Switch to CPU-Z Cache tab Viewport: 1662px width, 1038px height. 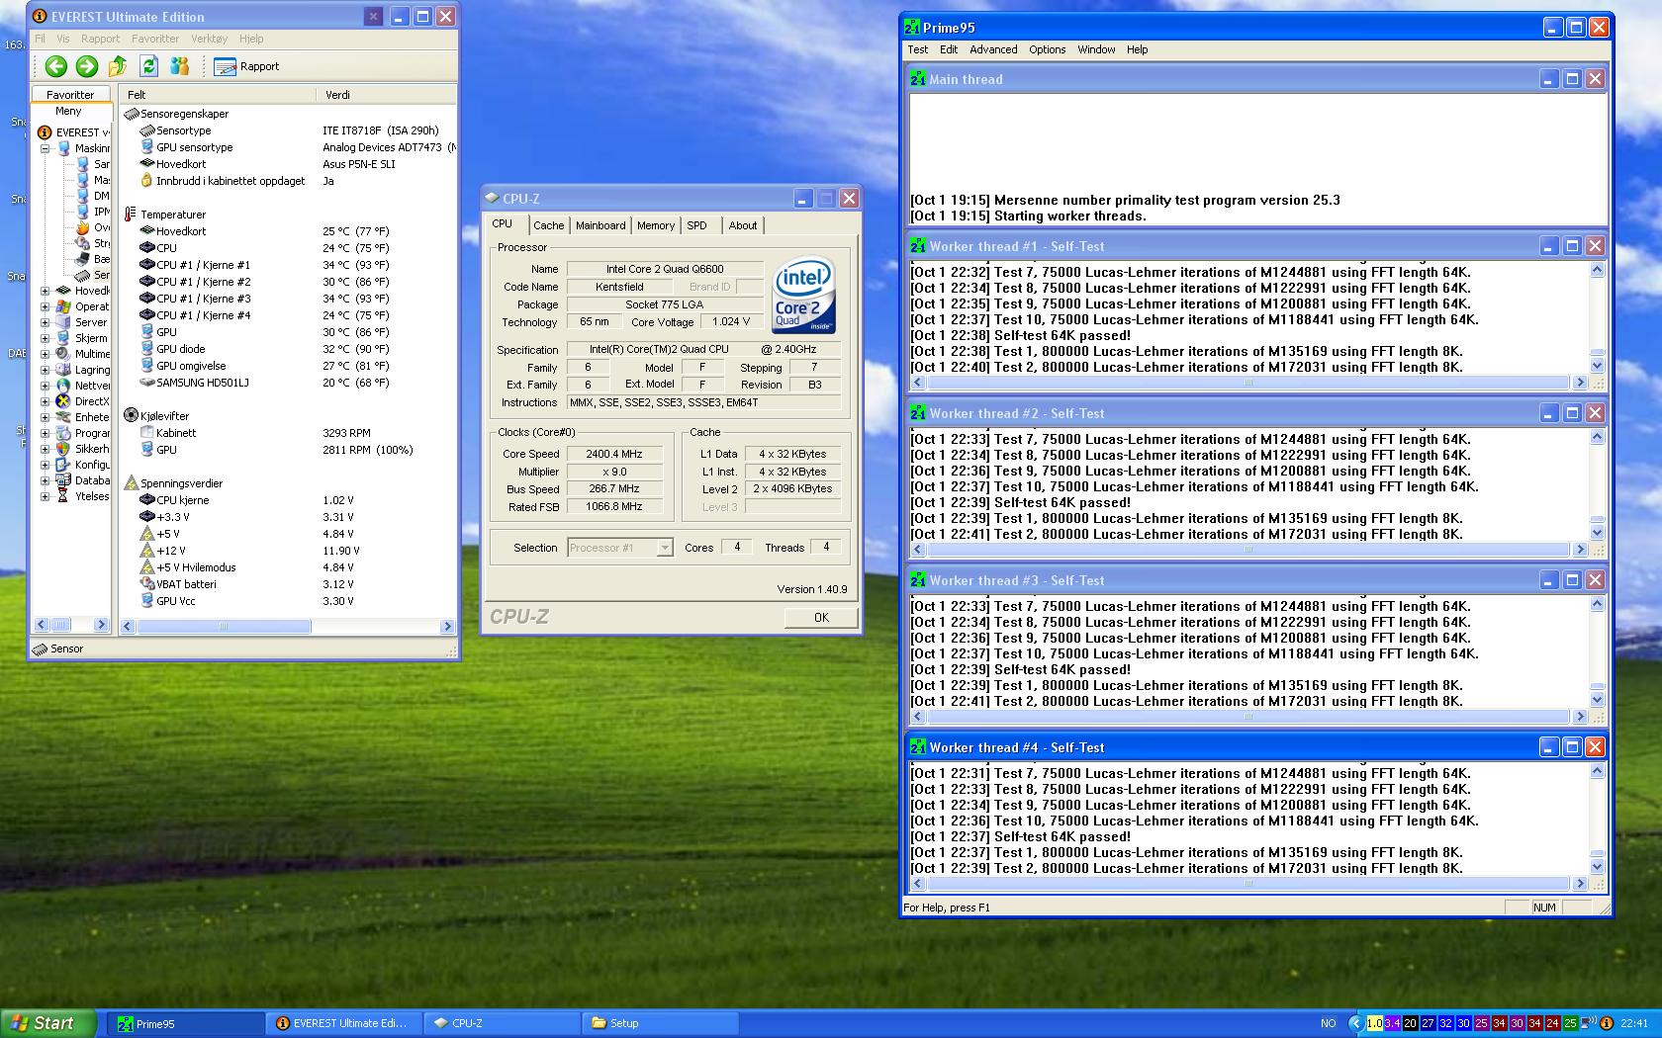tap(548, 225)
